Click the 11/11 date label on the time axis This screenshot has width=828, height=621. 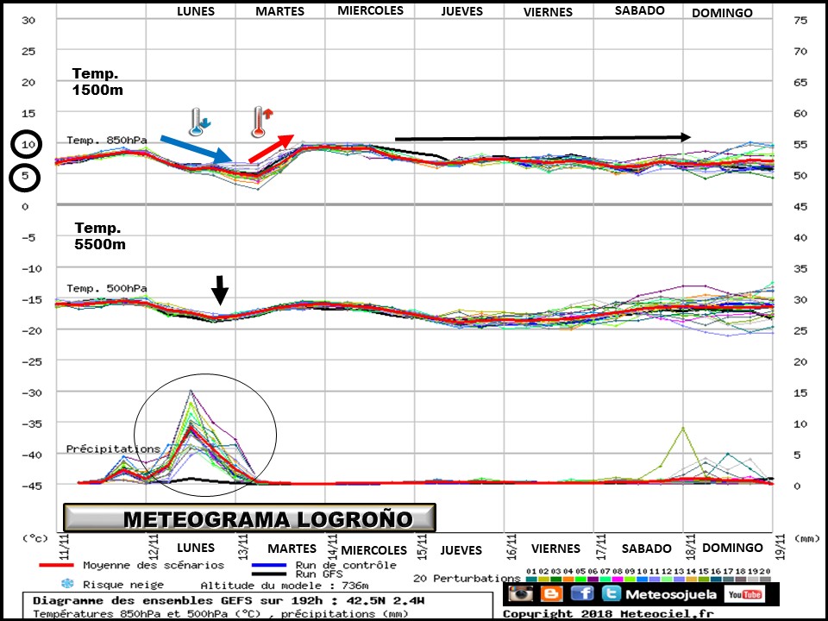click(63, 547)
